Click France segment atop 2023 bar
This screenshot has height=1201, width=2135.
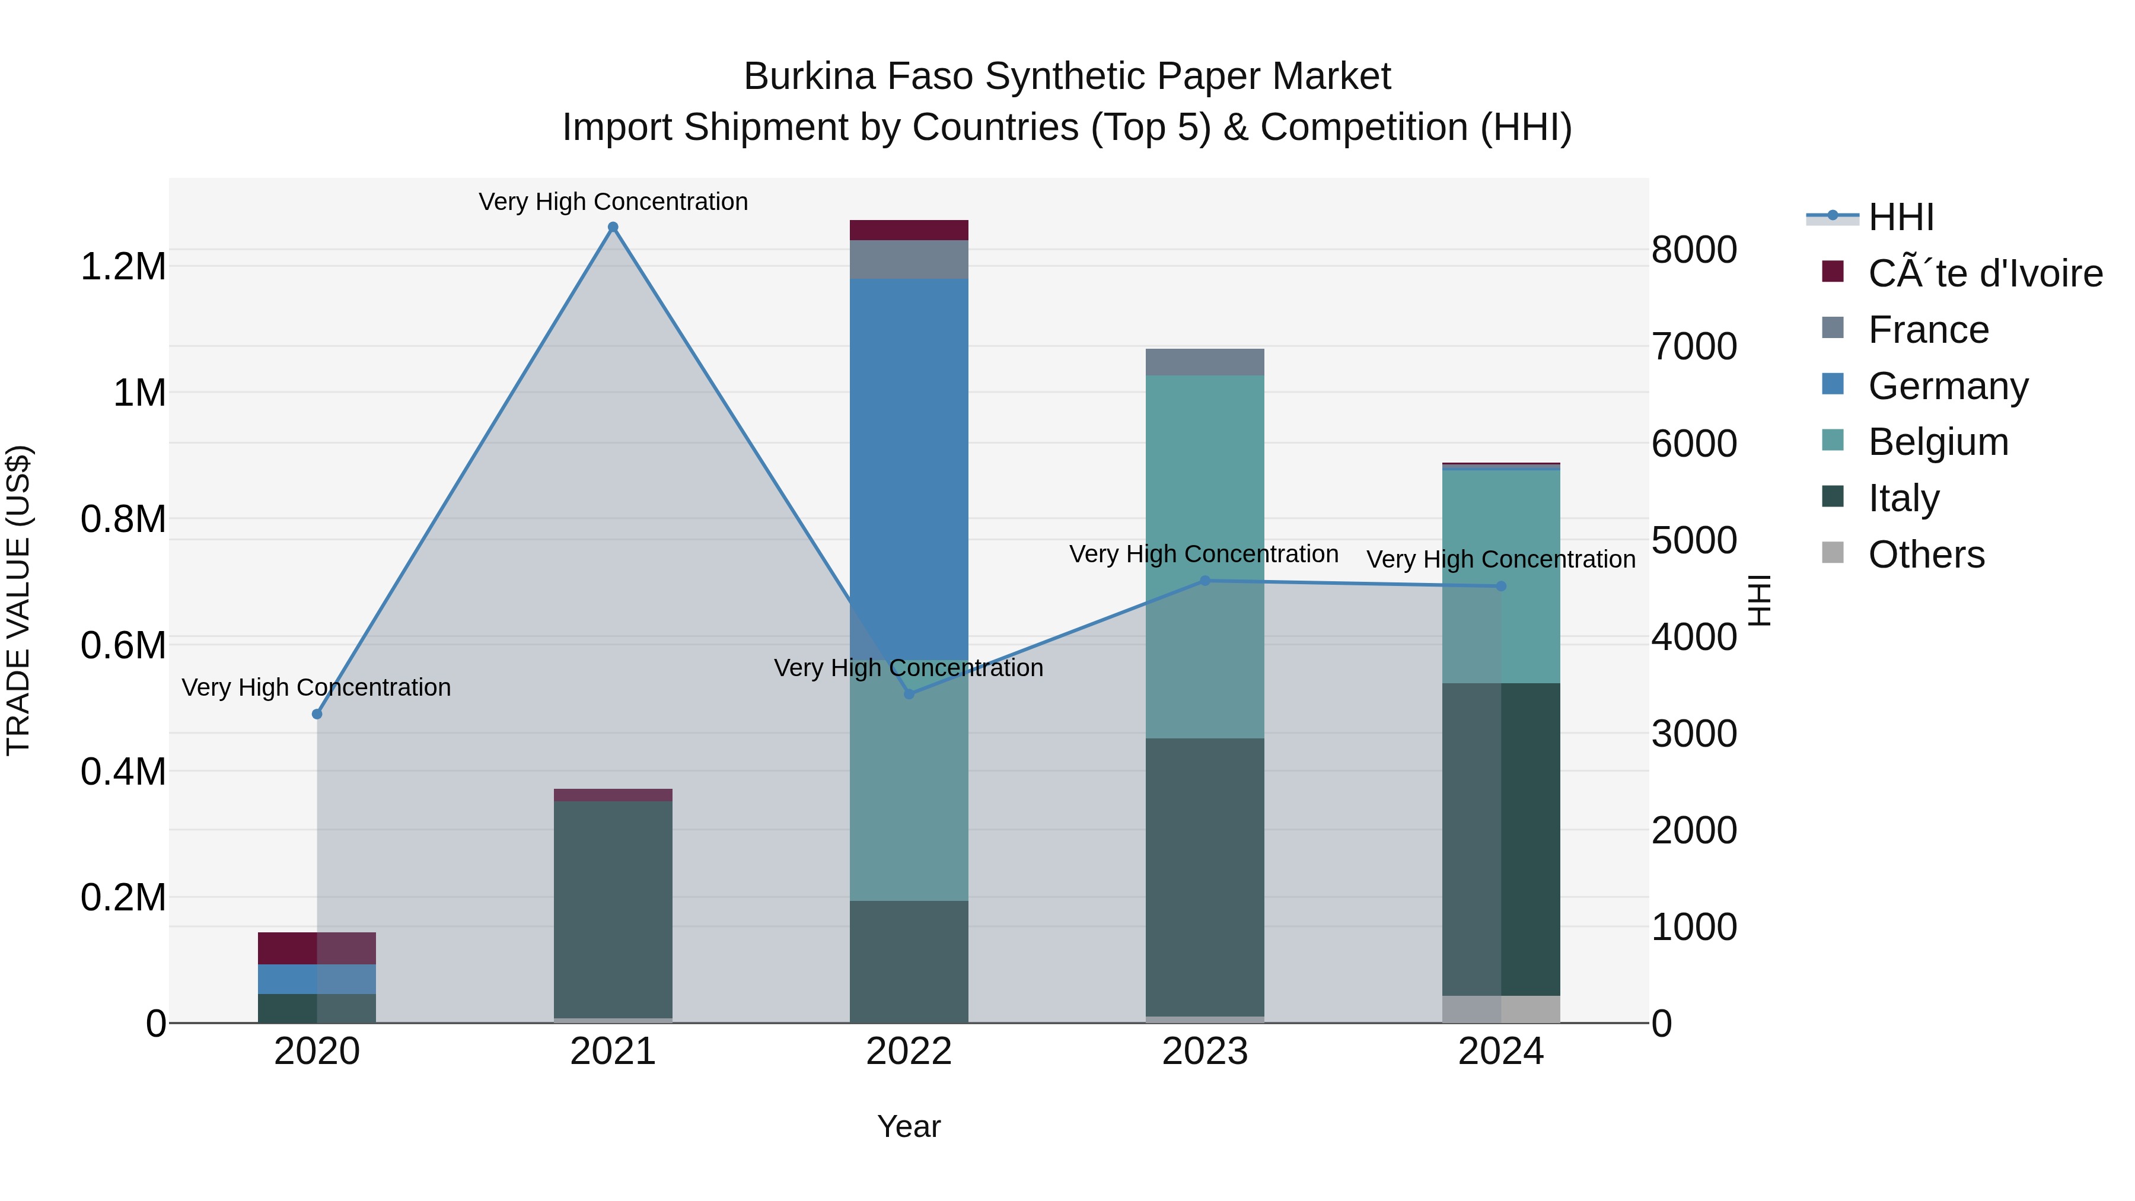[1205, 362]
